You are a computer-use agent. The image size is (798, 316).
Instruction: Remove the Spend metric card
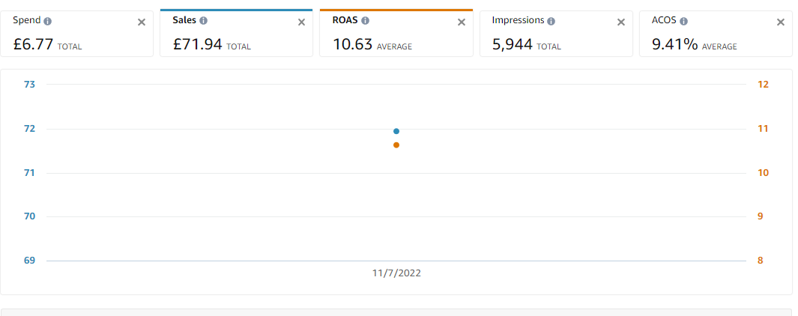[142, 22]
